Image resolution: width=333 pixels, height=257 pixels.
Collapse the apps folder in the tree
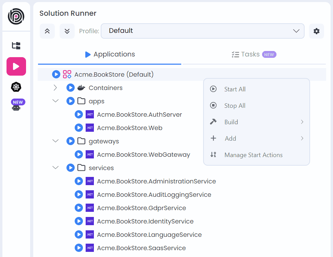56,101
